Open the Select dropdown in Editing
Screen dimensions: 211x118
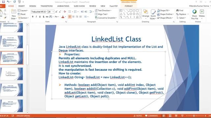tap(181, 18)
